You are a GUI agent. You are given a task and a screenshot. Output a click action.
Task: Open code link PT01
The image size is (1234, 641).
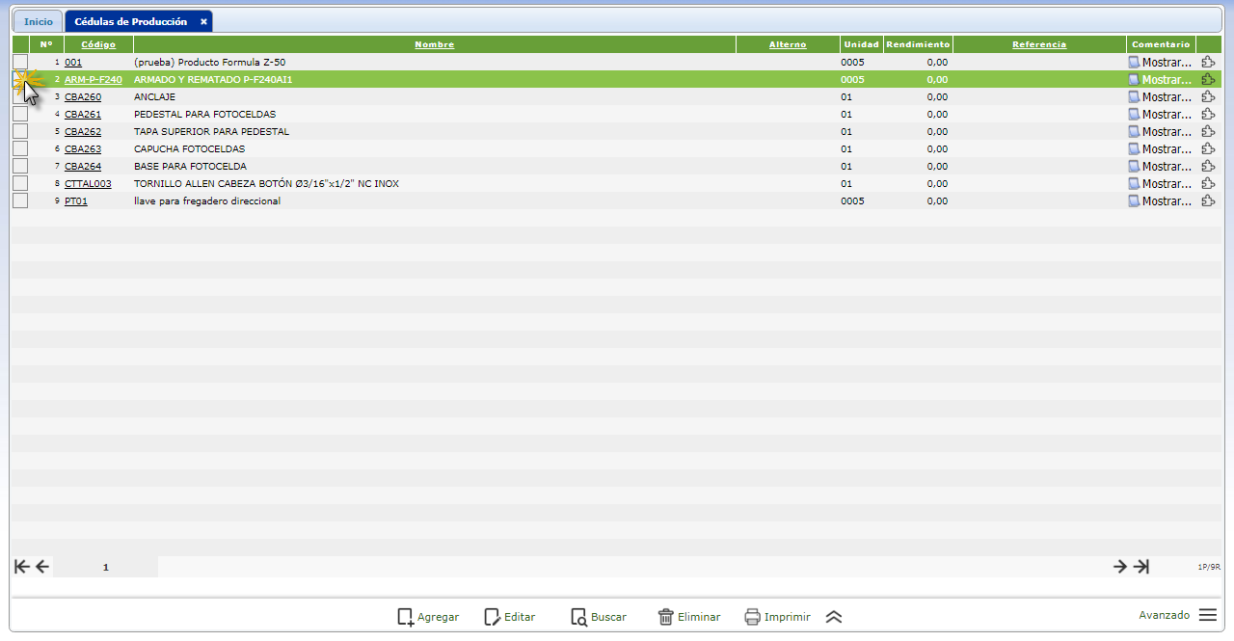click(76, 200)
